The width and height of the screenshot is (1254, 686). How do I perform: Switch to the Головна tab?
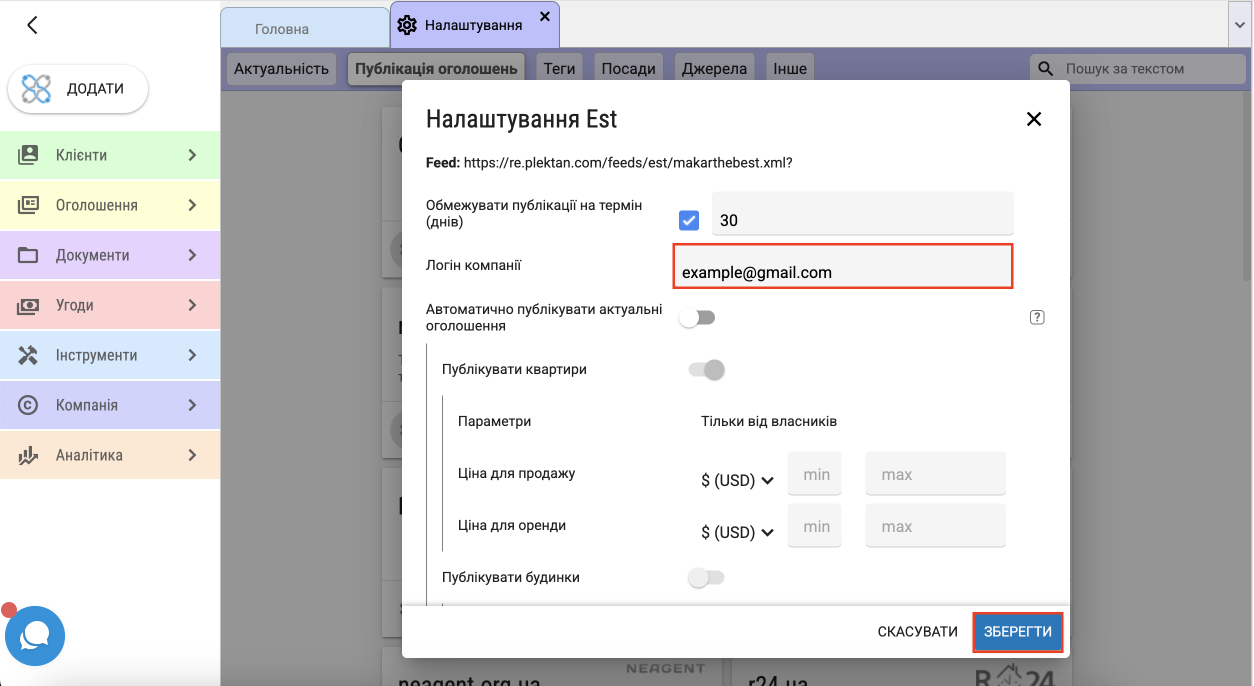click(x=282, y=29)
